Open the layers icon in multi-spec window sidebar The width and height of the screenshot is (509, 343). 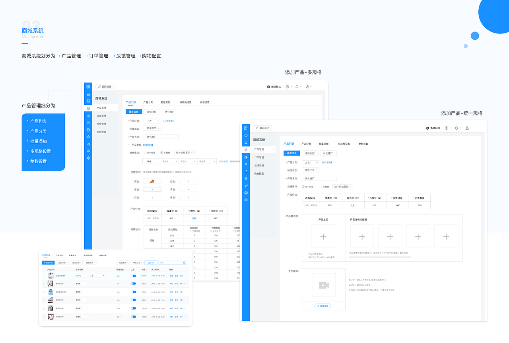click(x=88, y=137)
